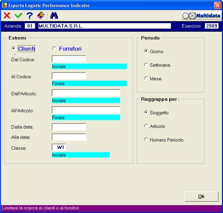Click the application icon in the title bar
This screenshot has height=213, width=223.
4,5
